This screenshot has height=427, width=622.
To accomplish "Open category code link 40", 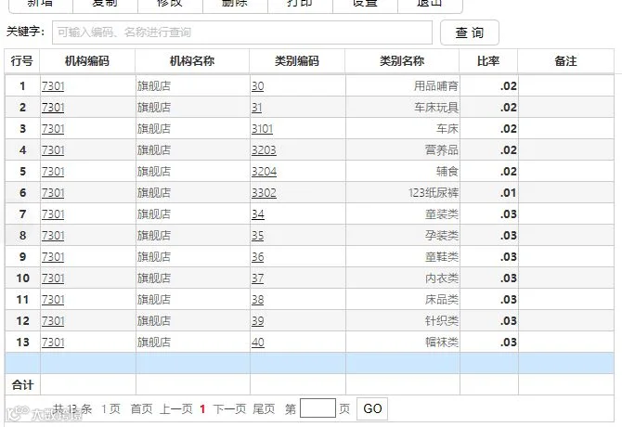I will tap(258, 343).
